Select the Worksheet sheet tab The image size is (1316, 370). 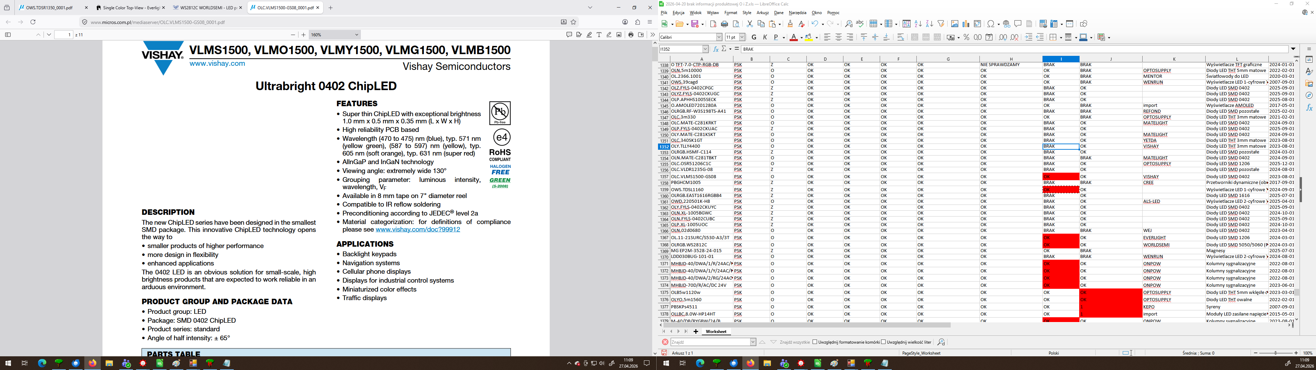coord(716,332)
